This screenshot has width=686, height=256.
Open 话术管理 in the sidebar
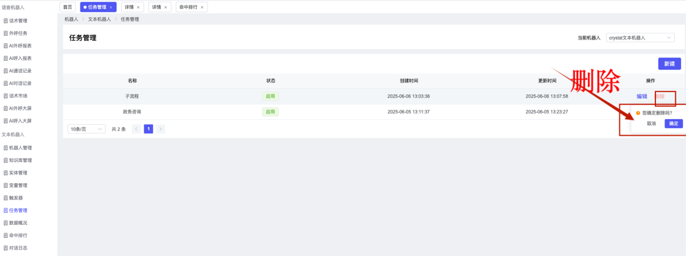click(x=18, y=21)
